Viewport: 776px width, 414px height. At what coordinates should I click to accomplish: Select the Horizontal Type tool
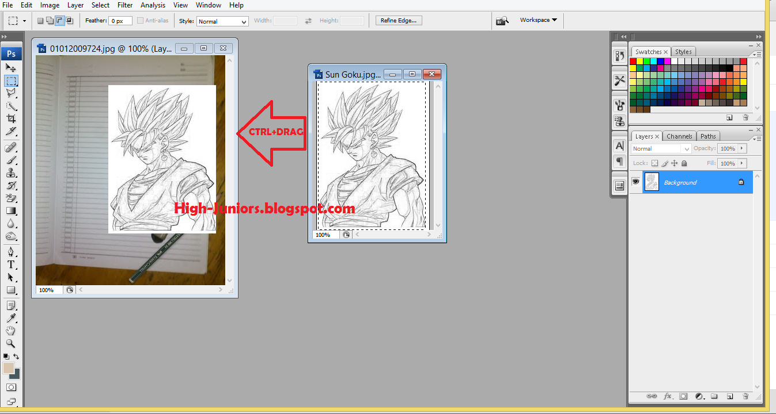[11, 264]
